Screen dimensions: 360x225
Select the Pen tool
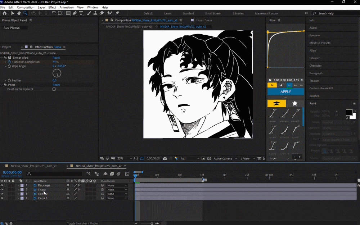click(x=75, y=13)
